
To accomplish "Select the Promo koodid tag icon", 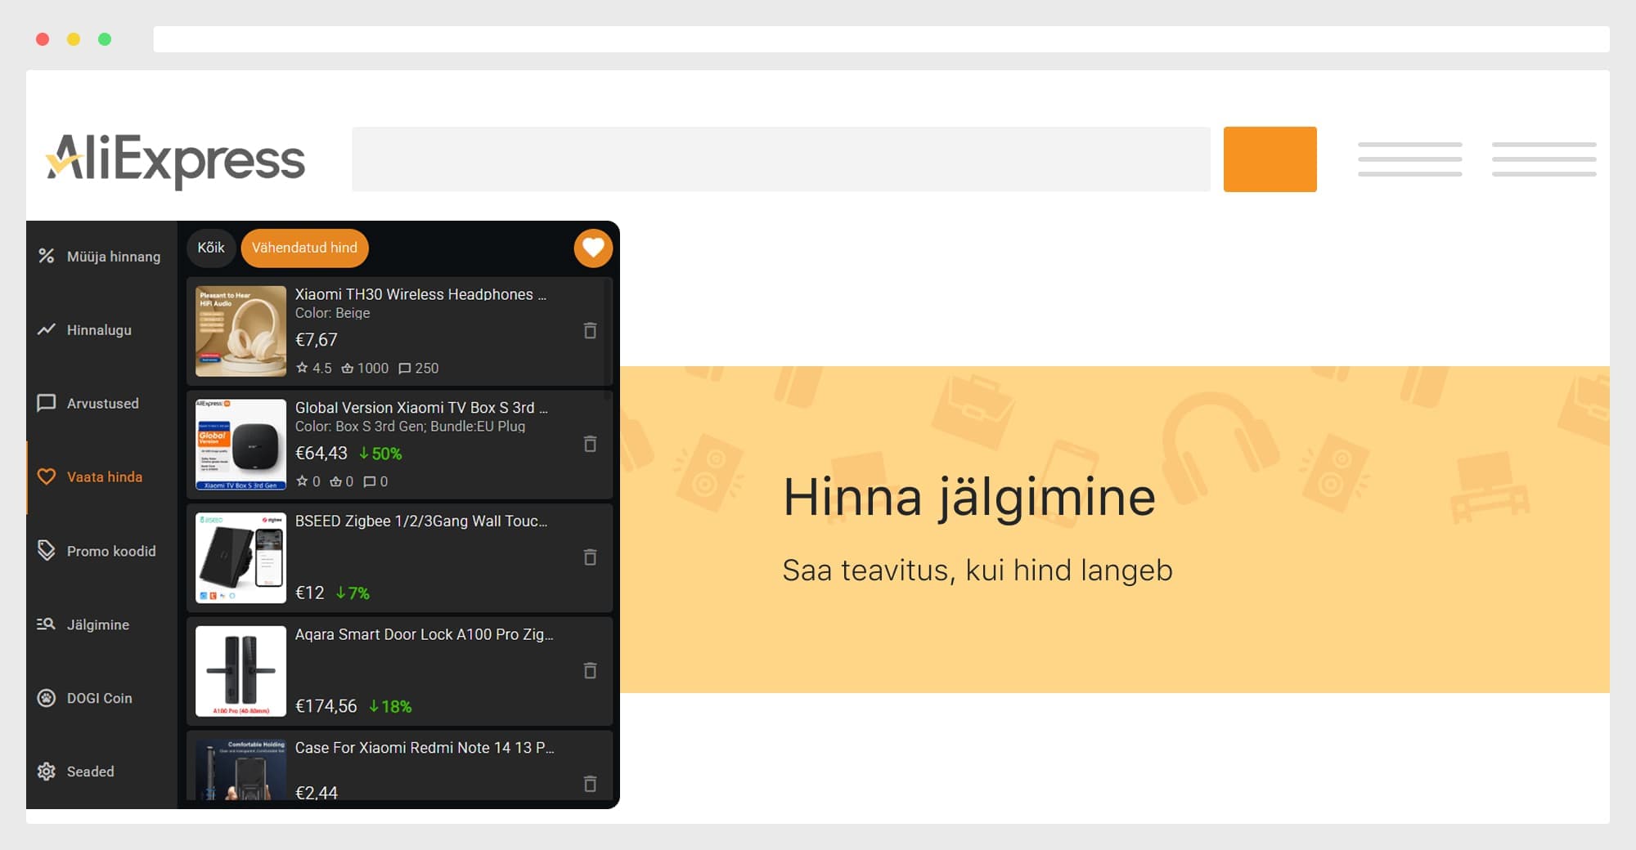I will tap(47, 550).
